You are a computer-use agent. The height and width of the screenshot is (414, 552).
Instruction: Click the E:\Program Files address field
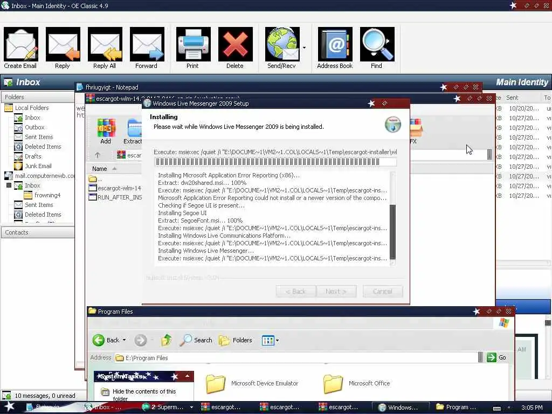tap(296, 358)
